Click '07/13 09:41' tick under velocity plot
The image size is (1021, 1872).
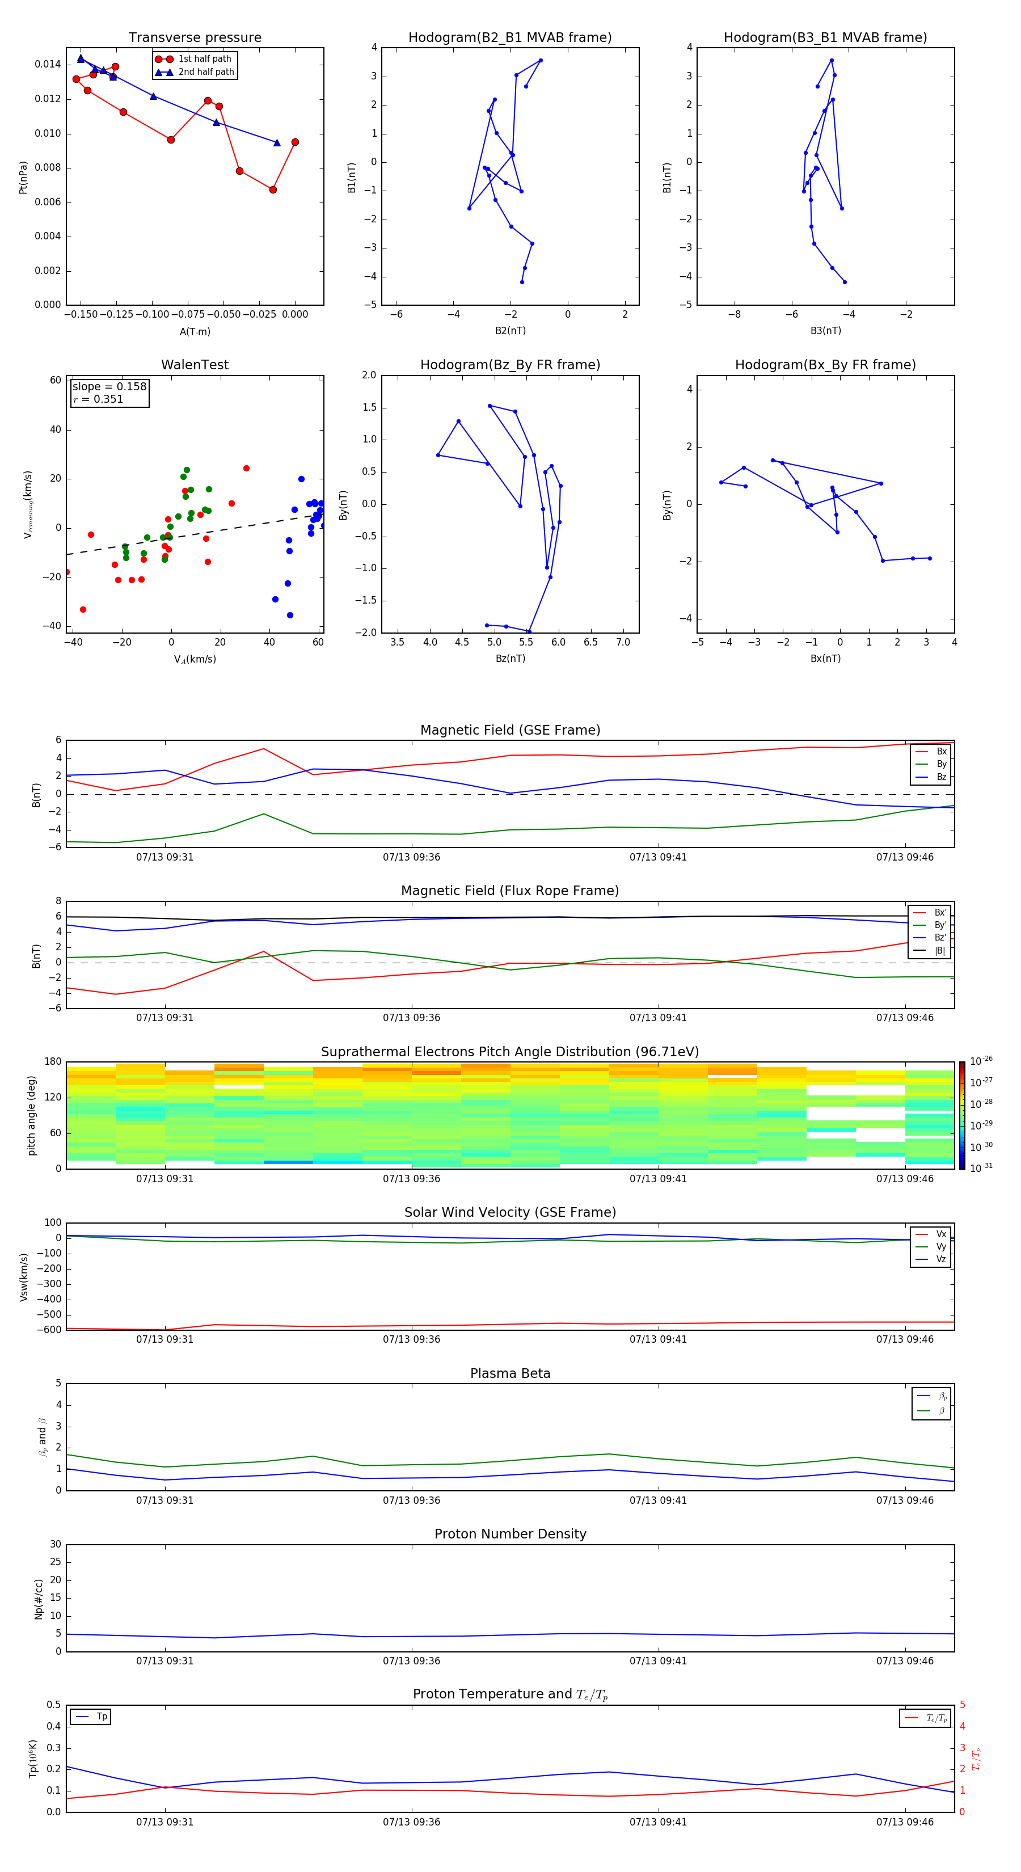659,1339
